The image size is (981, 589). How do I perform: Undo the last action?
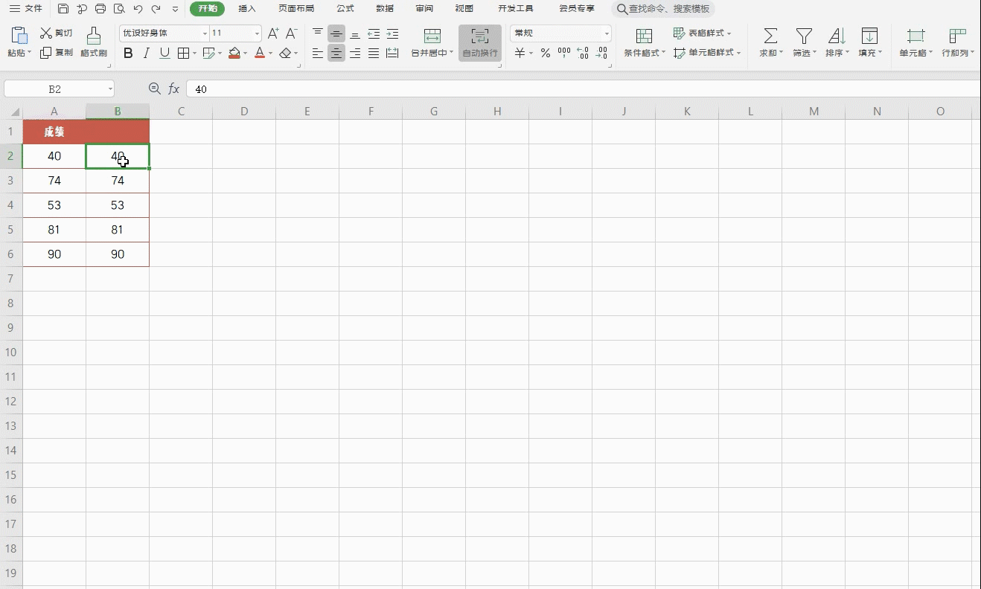(x=138, y=9)
